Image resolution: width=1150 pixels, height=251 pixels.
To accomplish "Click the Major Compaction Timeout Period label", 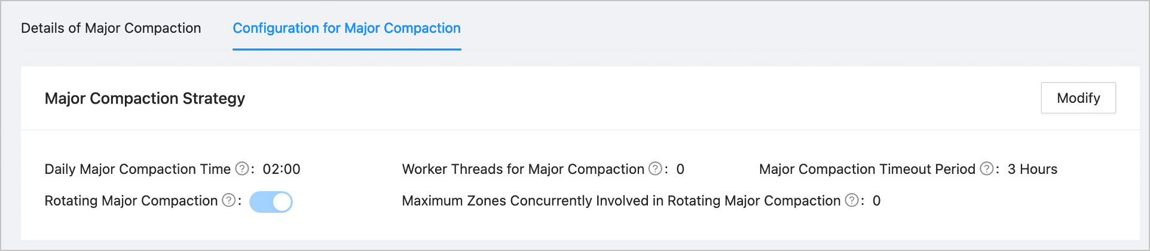I will point(867,169).
